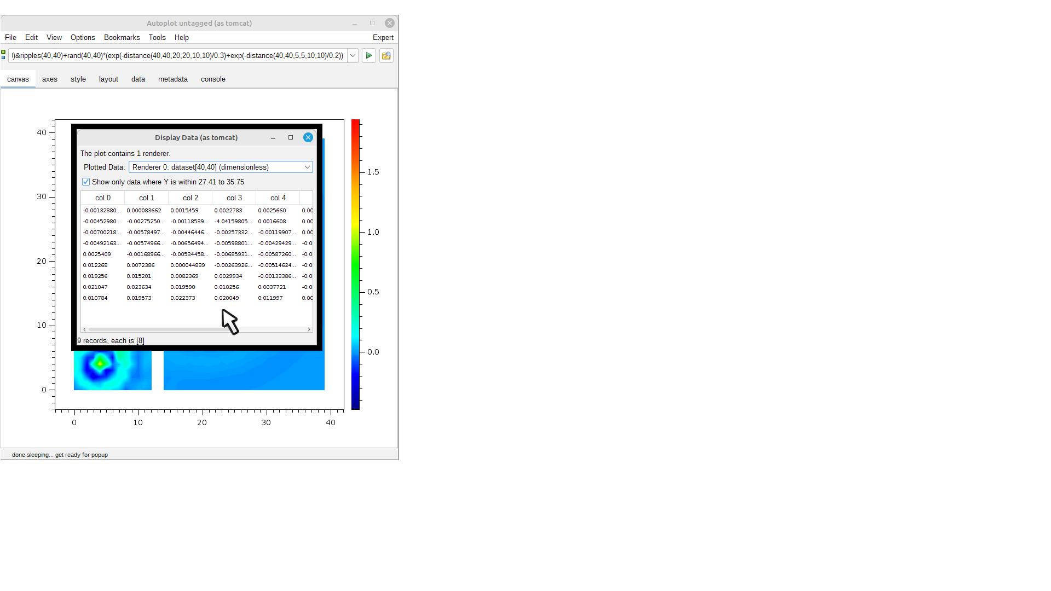The height and width of the screenshot is (591, 1051).
Task: Select the col 2 column header
Action: coord(190,198)
